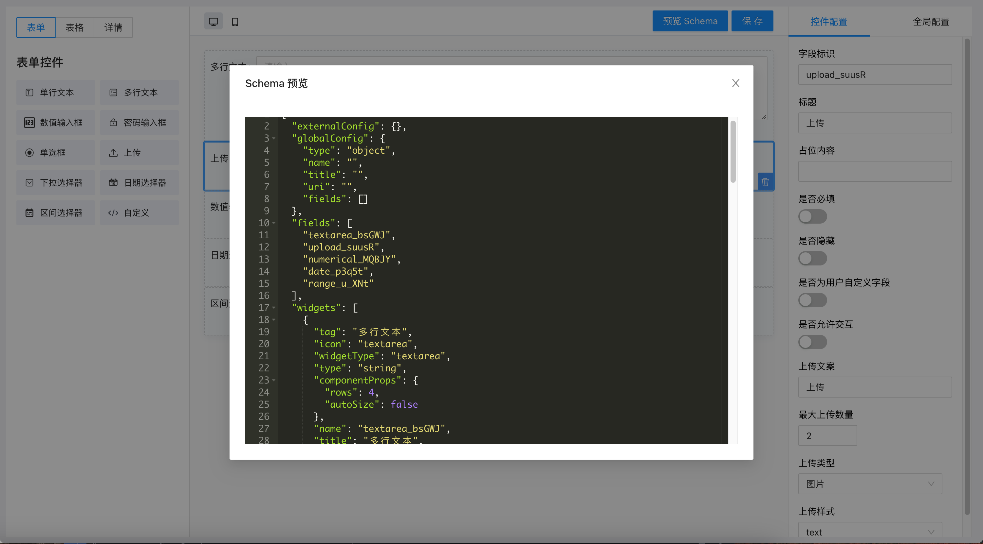The width and height of the screenshot is (983, 544).
Task: Collapse the componentProps fold arrow on line 23
Action: 274,380
